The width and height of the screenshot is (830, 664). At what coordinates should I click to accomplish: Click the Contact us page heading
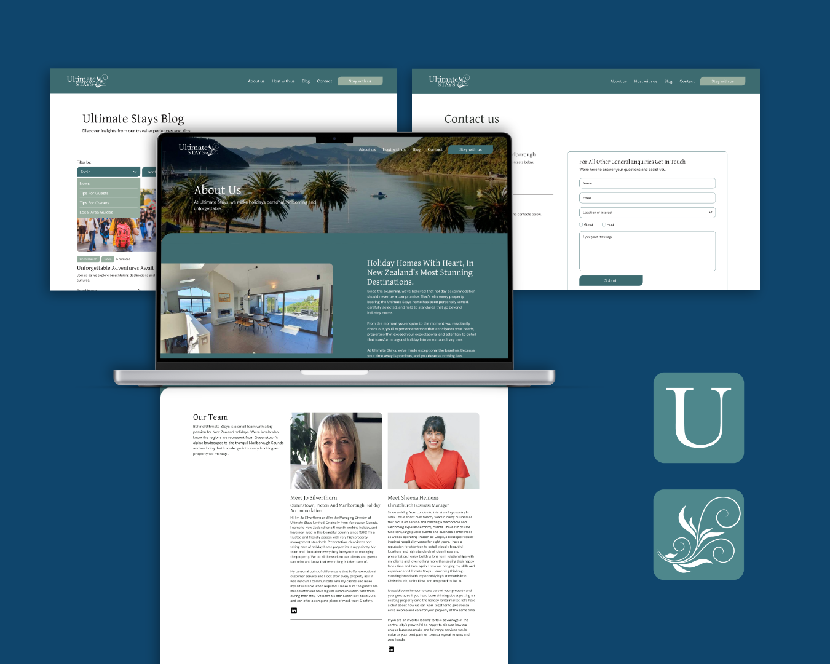pos(472,119)
